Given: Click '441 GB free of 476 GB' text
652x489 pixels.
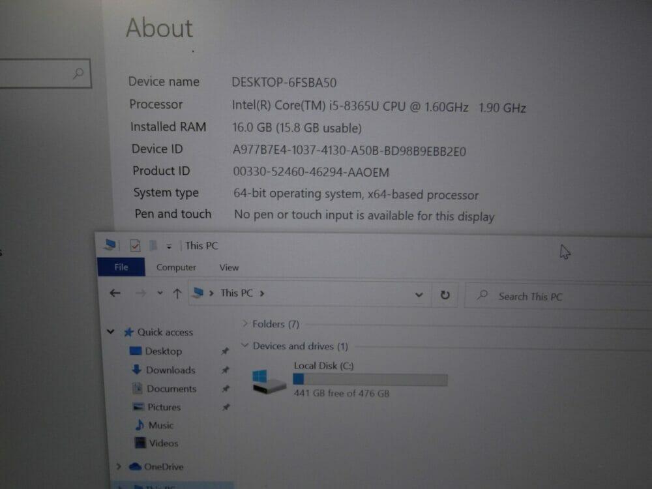Looking at the screenshot, I should 342,393.
